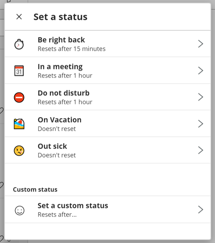Click the smiley face custom status icon
Screen dimensions: 215x243
tap(20, 210)
